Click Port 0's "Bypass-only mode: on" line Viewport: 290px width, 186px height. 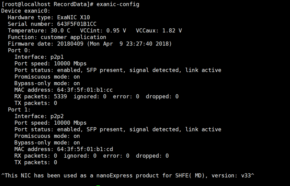click(x=47, y=83)
